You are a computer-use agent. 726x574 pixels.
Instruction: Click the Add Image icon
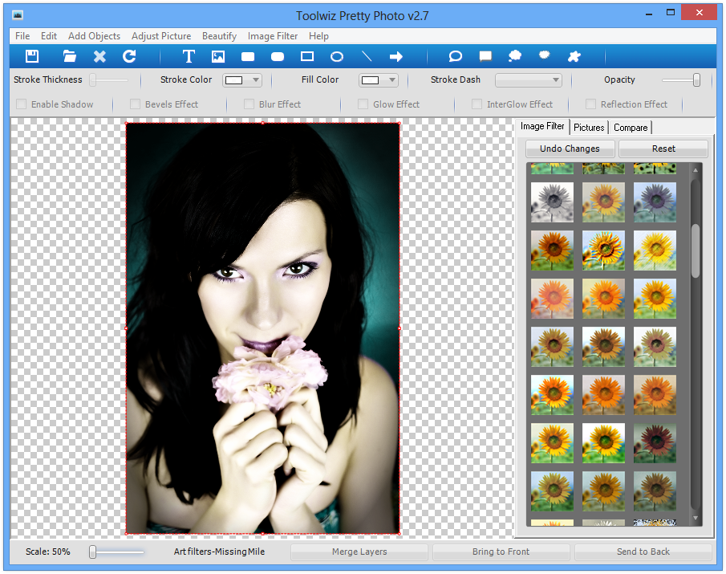coord(218,56)
